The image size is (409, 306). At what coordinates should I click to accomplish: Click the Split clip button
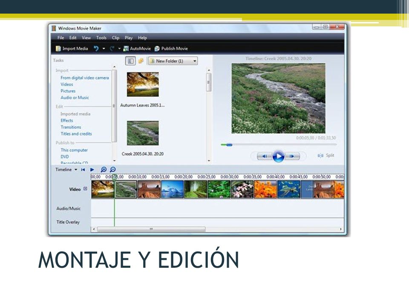326,156
